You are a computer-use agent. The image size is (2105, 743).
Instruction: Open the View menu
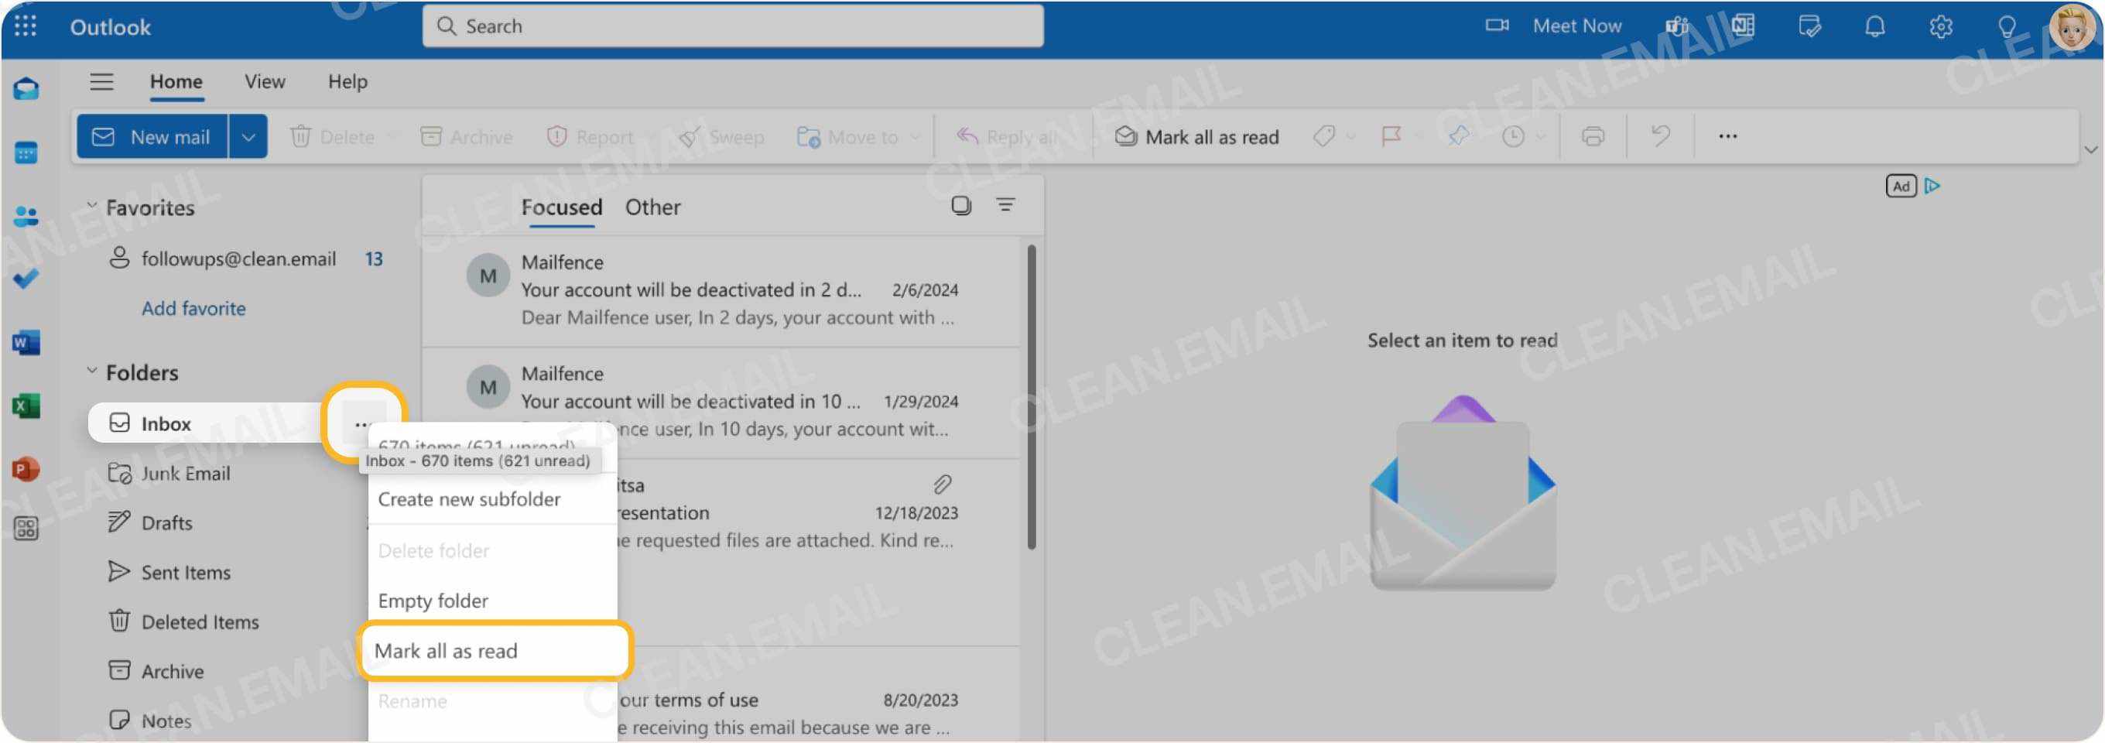coord(264,82)
